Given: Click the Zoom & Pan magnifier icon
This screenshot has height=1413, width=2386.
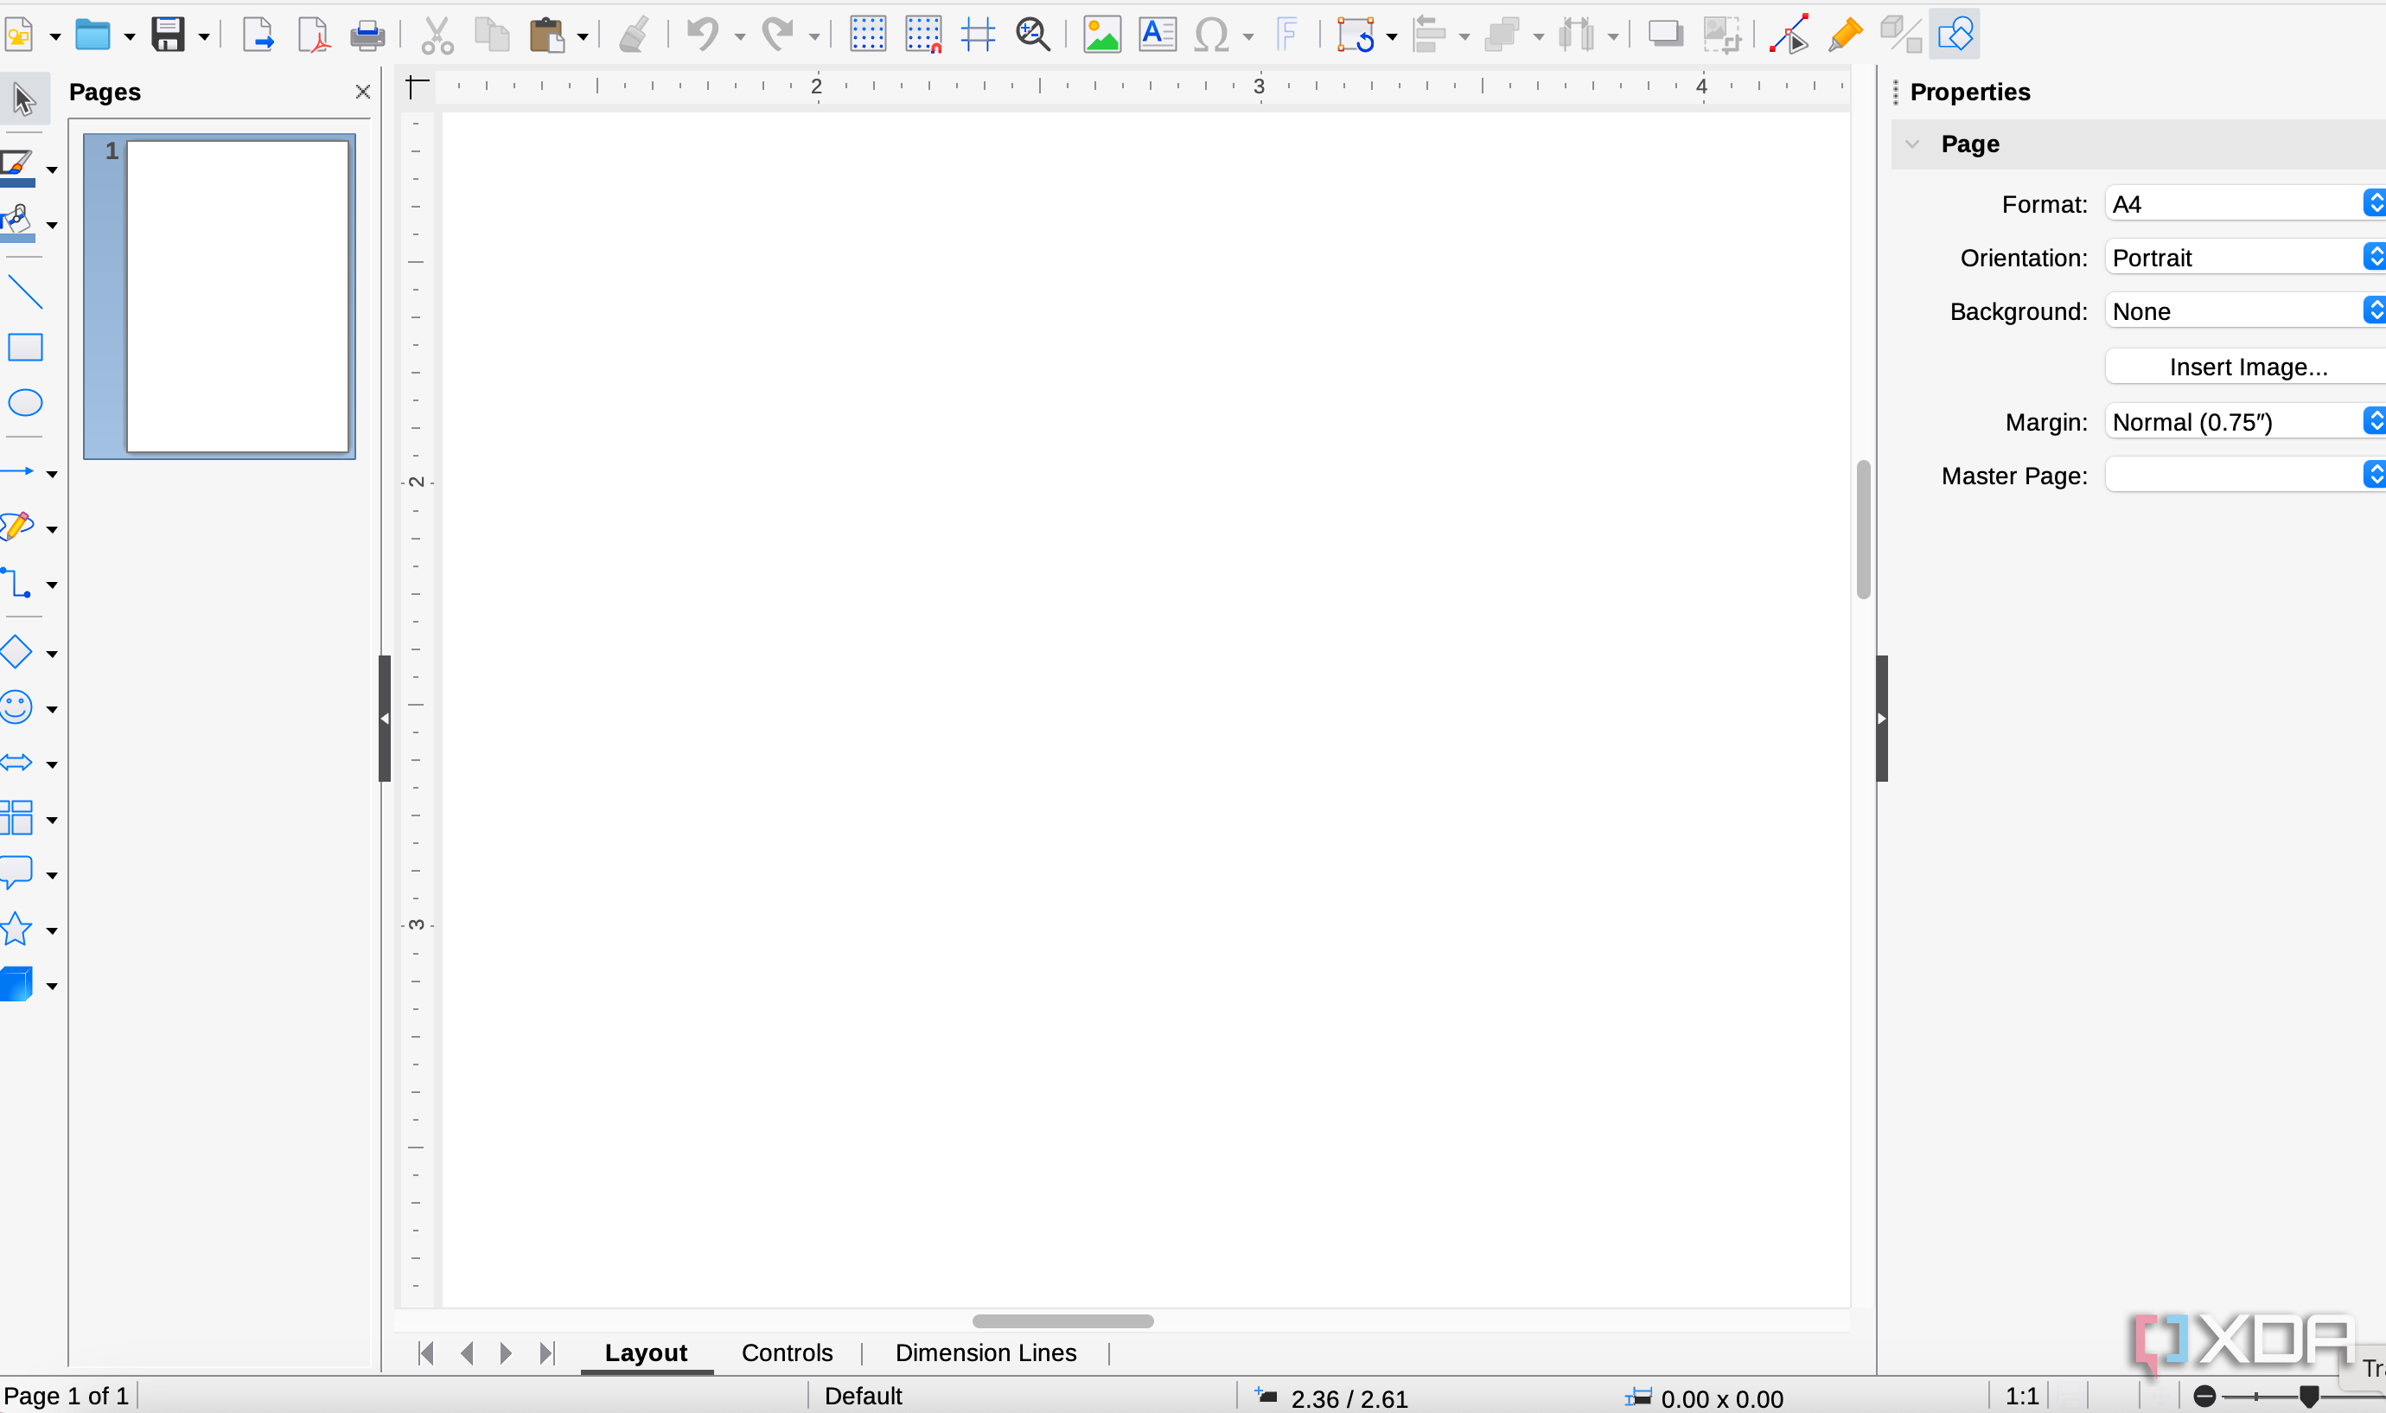Looking at the screenshot, I should [x=1032, y=35].
